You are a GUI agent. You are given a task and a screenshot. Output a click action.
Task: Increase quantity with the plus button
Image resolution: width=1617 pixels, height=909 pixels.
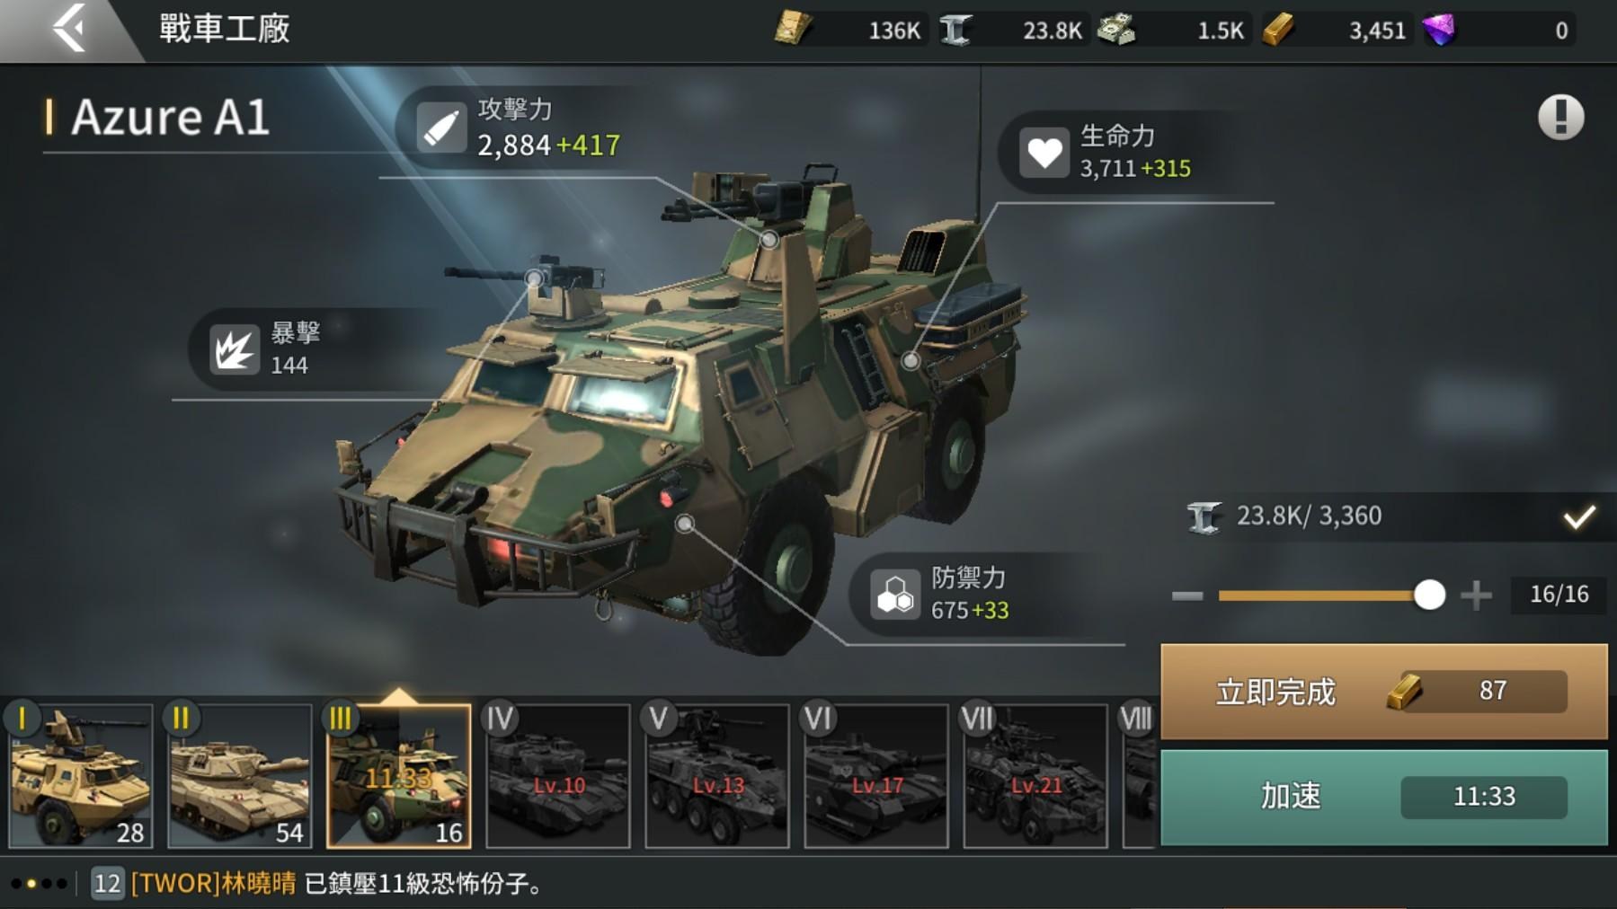[x=1476, y=595]
